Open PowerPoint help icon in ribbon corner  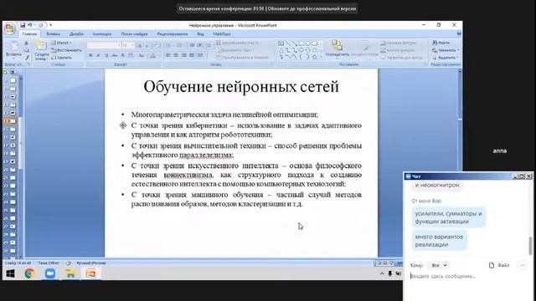[x=459, y=33]
